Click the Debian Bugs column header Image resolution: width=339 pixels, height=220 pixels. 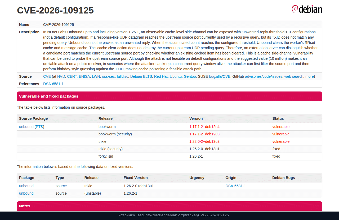[x=284, y=178]
